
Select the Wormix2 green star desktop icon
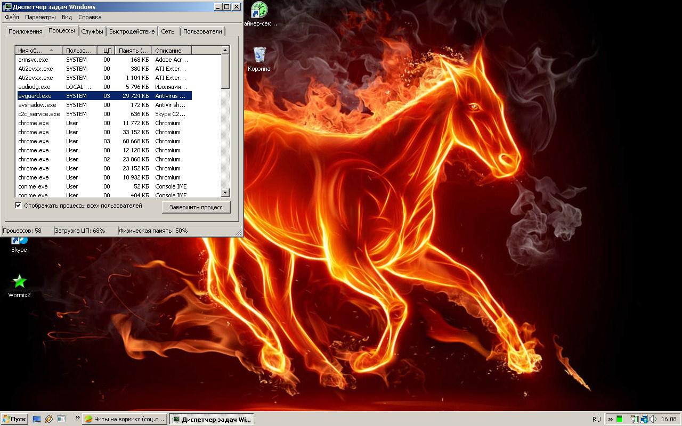click(19, 285)
